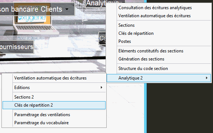Screen dimensions: 213x133
Task: Expand the Analytique 2 submenu arrow
Action: click(207, 78)
